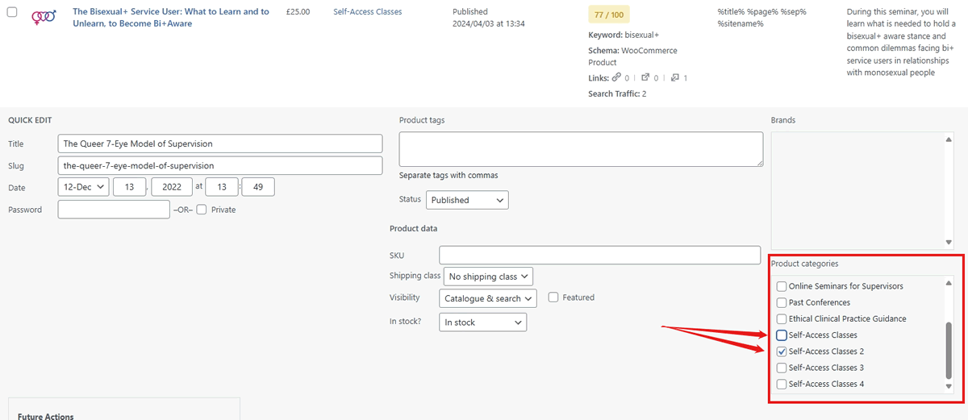Click the £25.00 price cell

point(298,12)
